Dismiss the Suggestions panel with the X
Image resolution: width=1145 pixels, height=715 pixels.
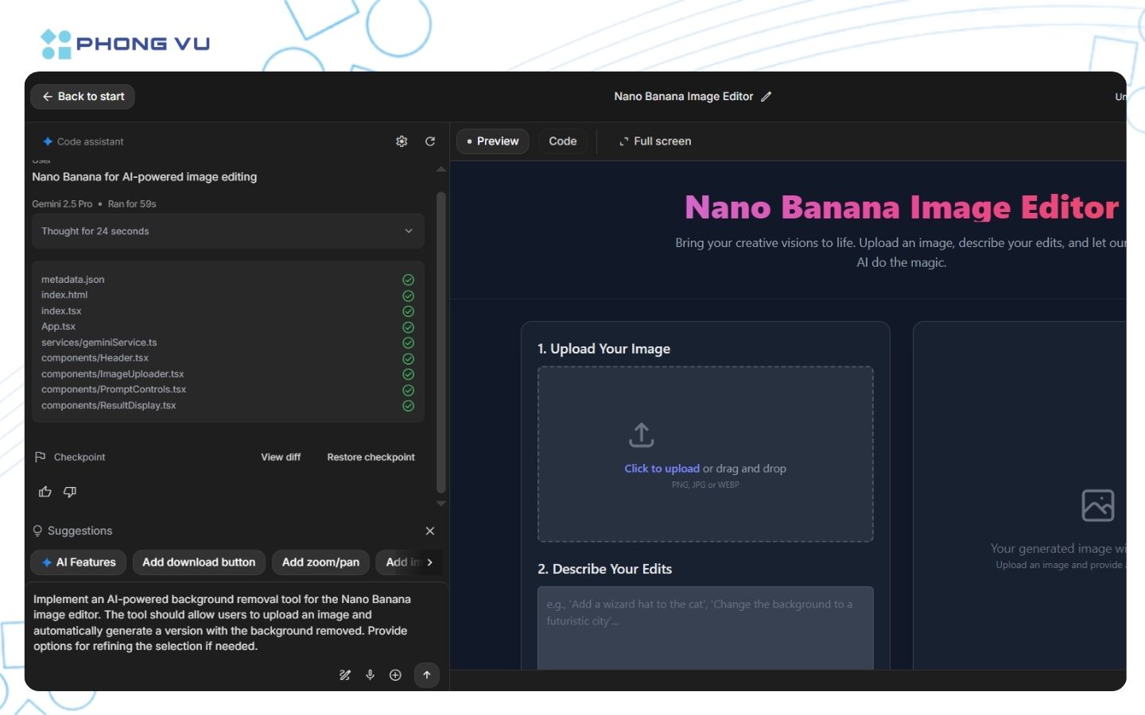430,531
